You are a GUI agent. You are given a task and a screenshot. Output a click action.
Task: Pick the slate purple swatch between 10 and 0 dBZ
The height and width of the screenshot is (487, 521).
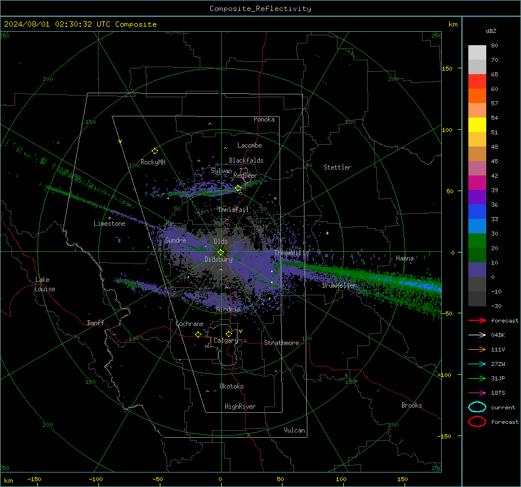[x=477, y=270]
